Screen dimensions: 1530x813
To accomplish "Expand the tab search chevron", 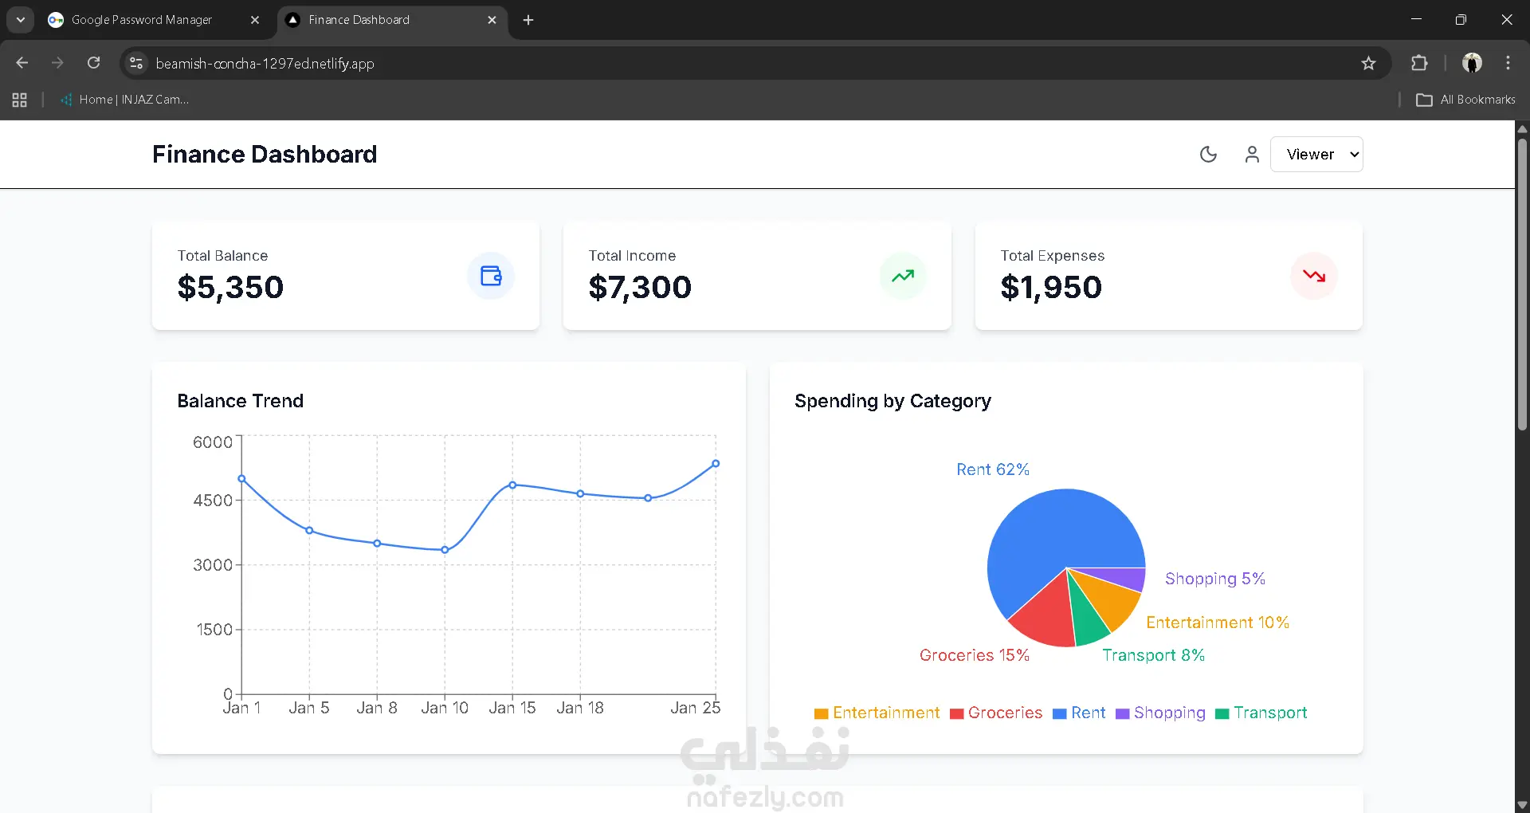I will [20, 20].
